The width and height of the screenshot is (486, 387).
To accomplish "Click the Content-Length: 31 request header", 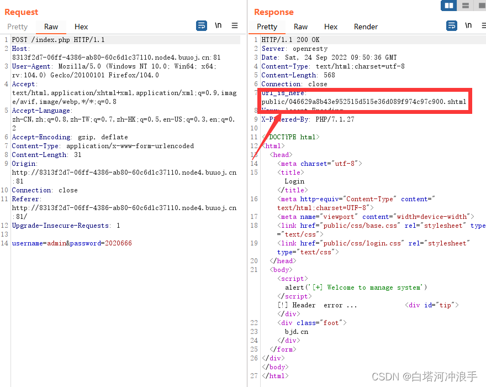I will point(46,155).
